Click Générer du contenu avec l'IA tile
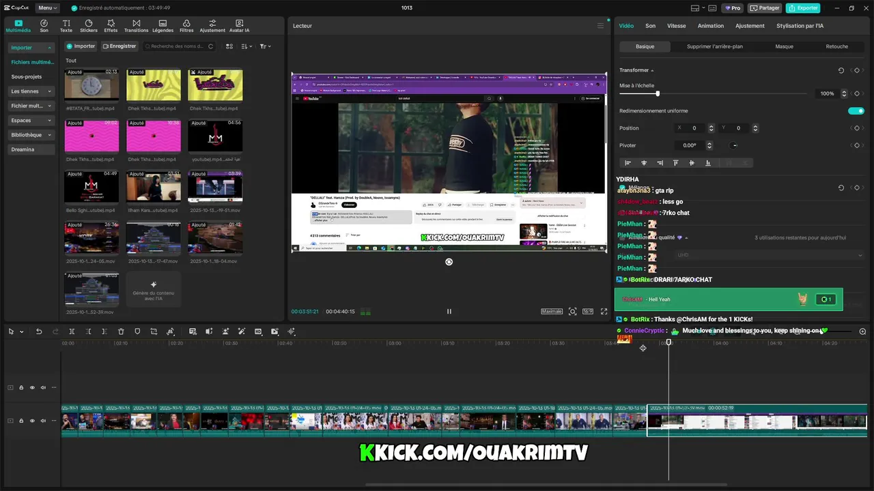Screen dimensions: 874x491 tap(154, 289)
